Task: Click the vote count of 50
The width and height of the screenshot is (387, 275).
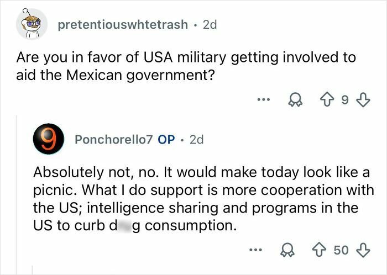Action: 341,250
